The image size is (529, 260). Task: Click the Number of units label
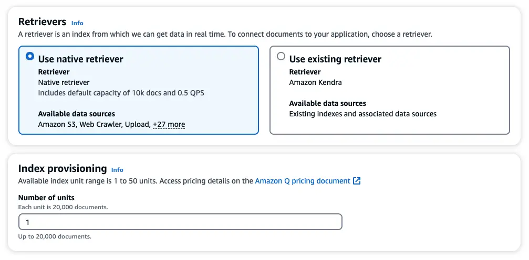pyautogui.click(x=46, y=198)
